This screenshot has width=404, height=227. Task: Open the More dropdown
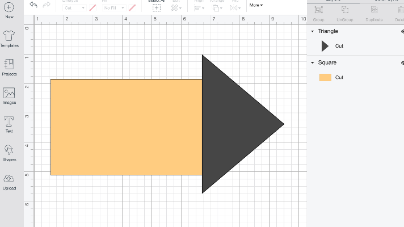pyautogui.click(x=256, y=5)
